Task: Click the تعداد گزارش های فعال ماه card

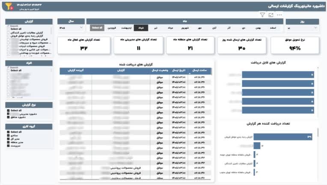Action: click(84, 45)
